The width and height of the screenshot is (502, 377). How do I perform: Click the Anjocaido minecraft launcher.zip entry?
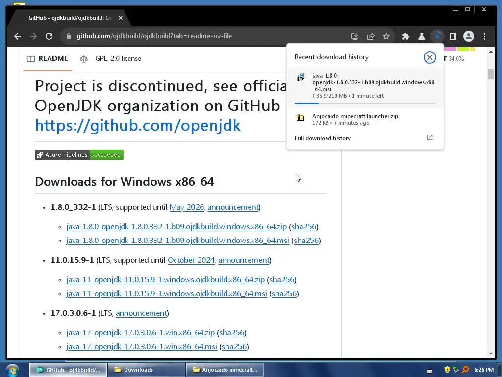point(365,119)
